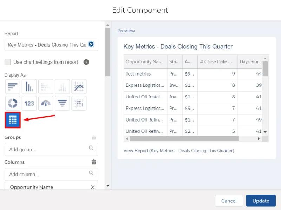Click the Cancel button

(x=229, y=201)
